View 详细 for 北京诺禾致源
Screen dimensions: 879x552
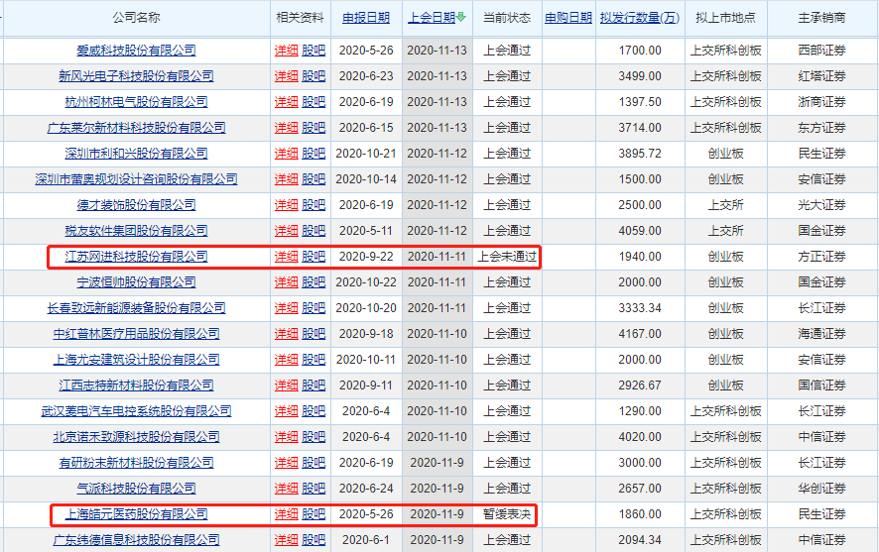pos(286,437)
